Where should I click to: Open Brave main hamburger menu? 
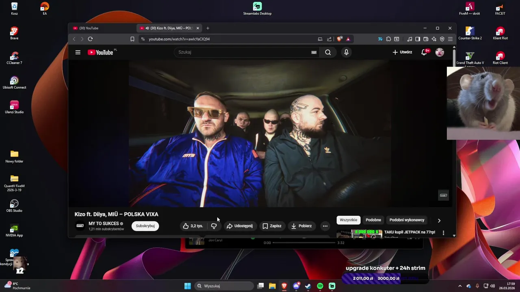(450, 39)
